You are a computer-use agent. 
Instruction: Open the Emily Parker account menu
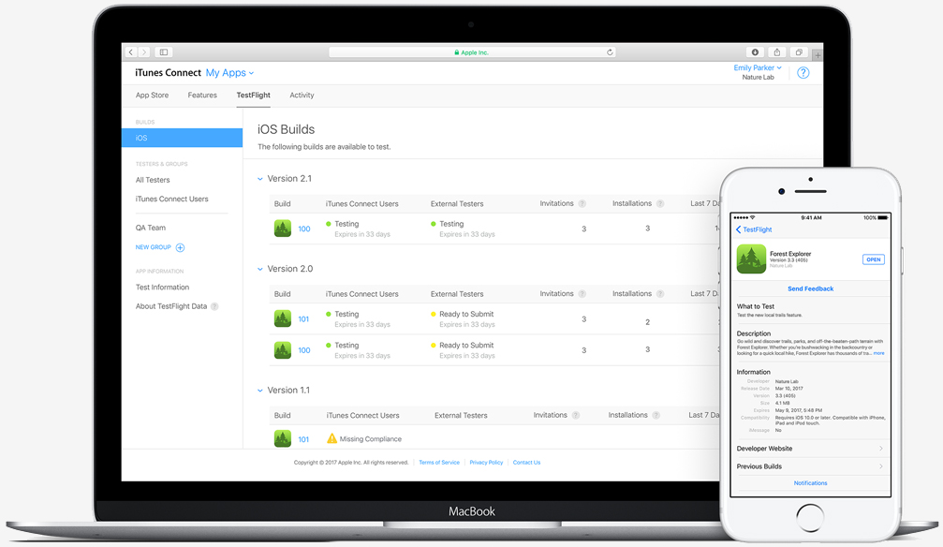point(758,68)
